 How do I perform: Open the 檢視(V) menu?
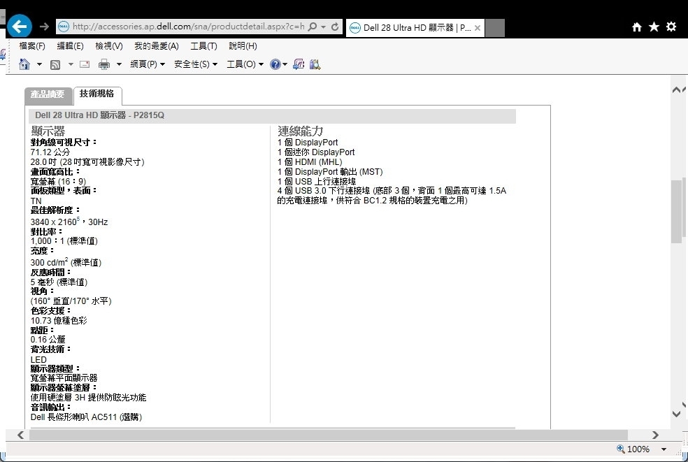click(x=109, y=46)
